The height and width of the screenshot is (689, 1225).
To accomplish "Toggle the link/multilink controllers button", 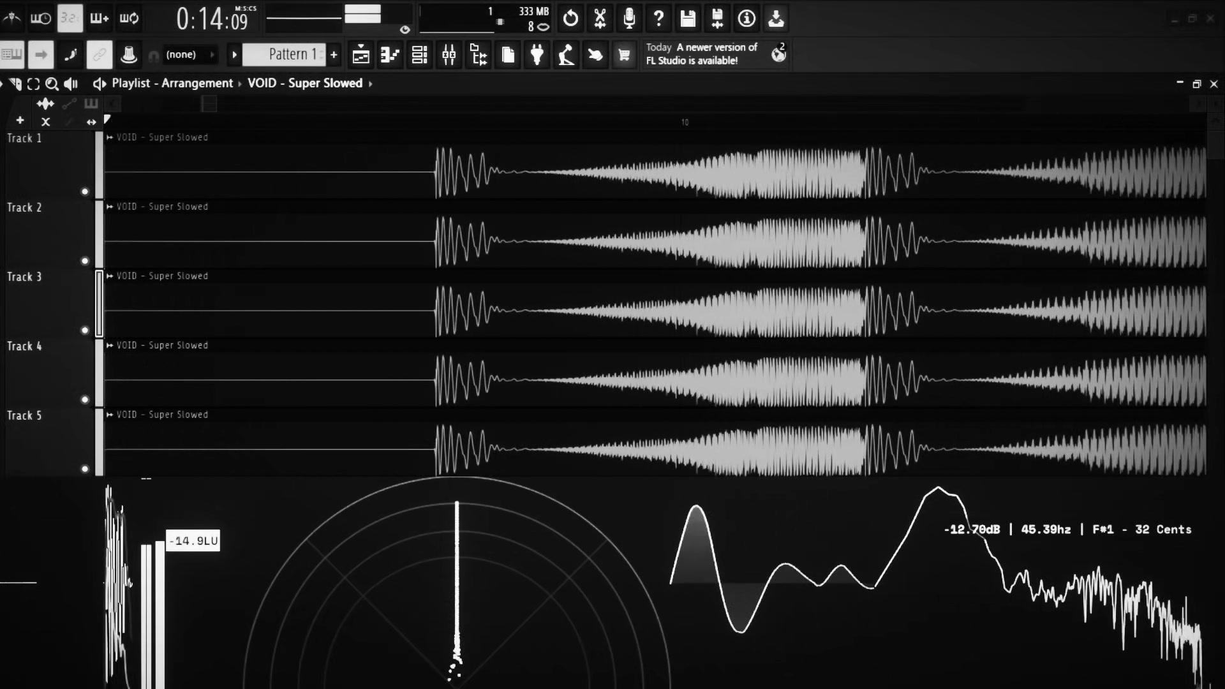I will point(100,55).
